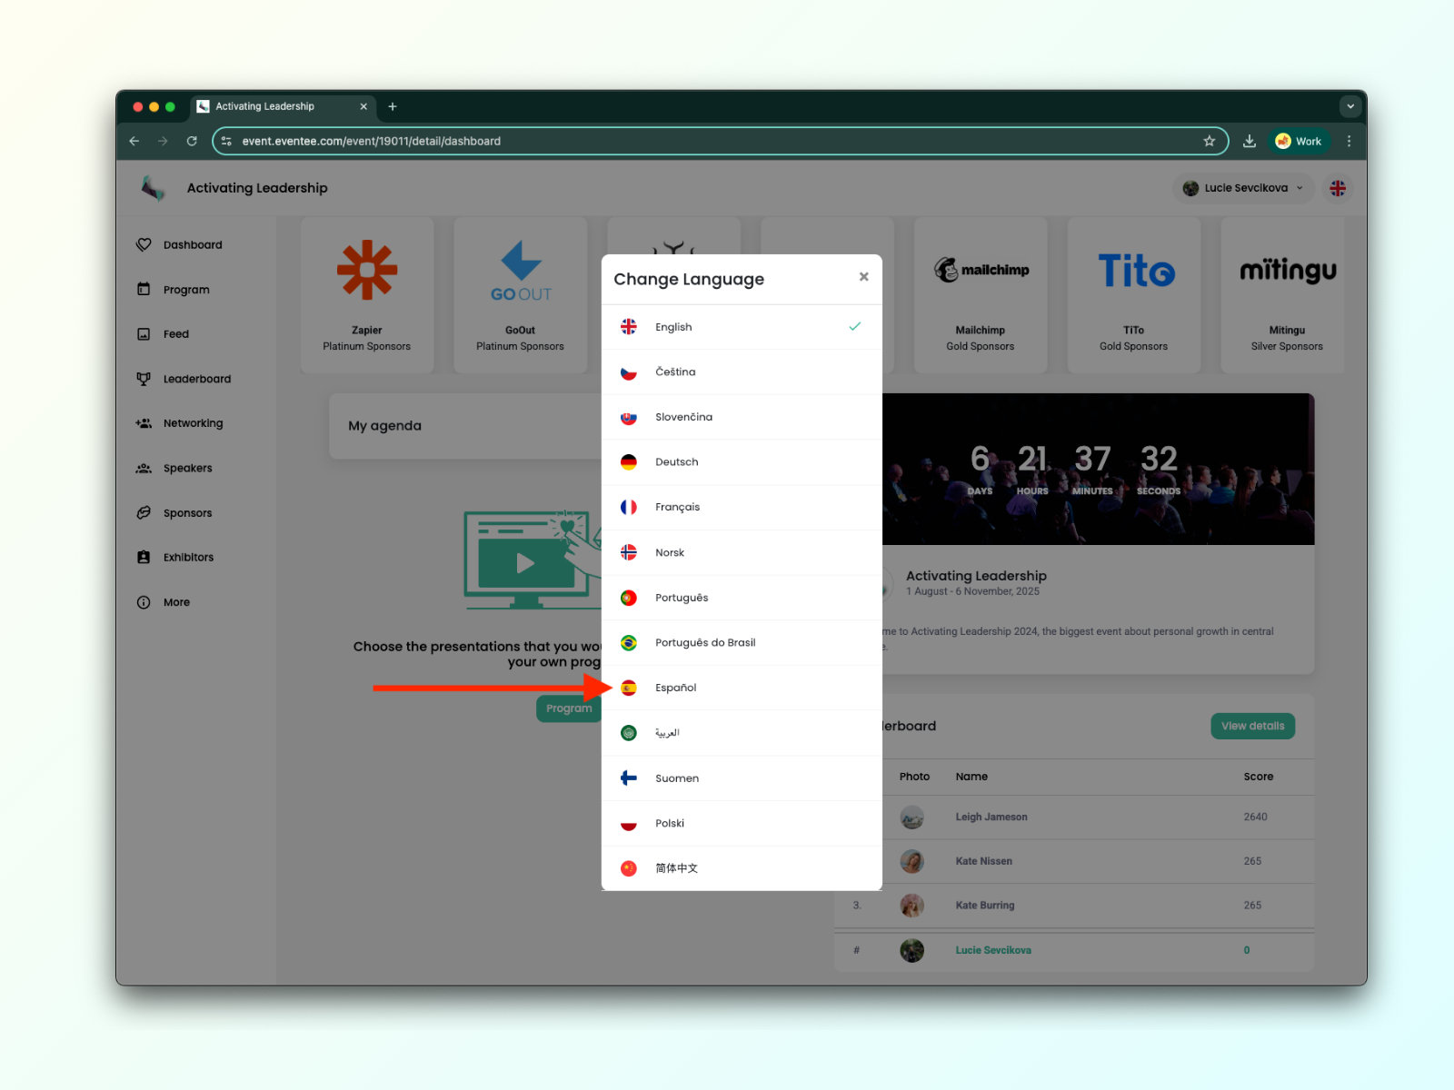This screenshot has height=1090, width=1454.
Task: Choose Čeština from the language list
Action: tap(742, 372)
